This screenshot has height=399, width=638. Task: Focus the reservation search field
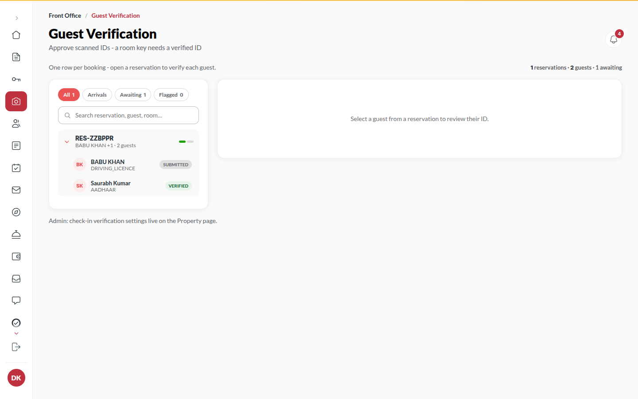tap(128, 115)
